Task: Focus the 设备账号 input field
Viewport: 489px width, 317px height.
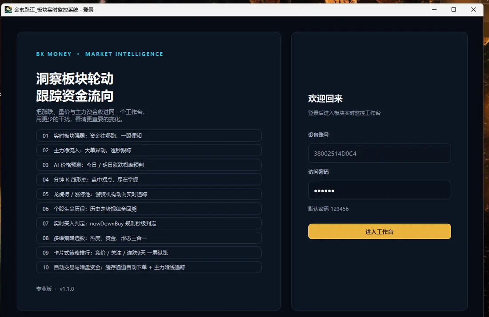Action: click(379, 153)
